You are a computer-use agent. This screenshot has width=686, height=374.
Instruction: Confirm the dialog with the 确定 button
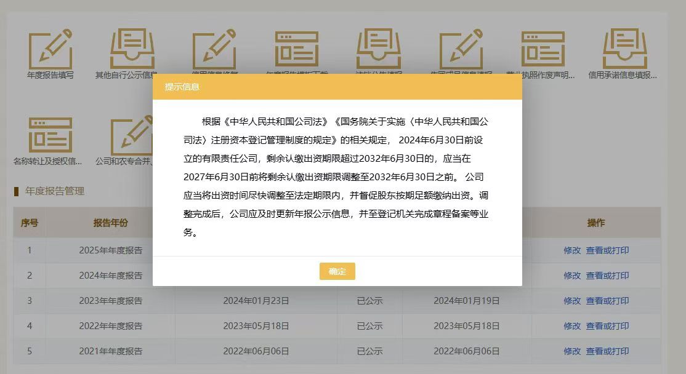pos(337,271)
